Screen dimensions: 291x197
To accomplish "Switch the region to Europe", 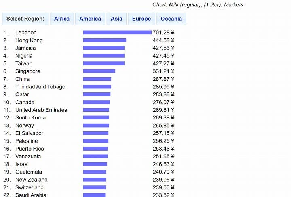I will [141, 19].
